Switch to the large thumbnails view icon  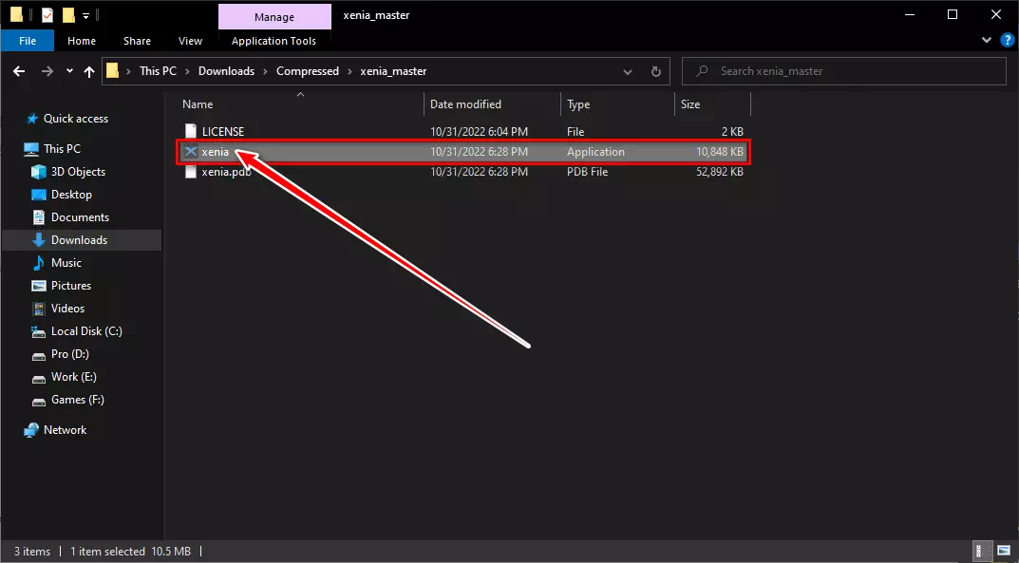tap(1004, 552)
